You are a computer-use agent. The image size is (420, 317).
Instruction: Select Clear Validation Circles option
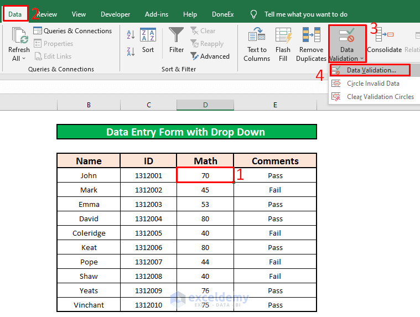(380, 97)
